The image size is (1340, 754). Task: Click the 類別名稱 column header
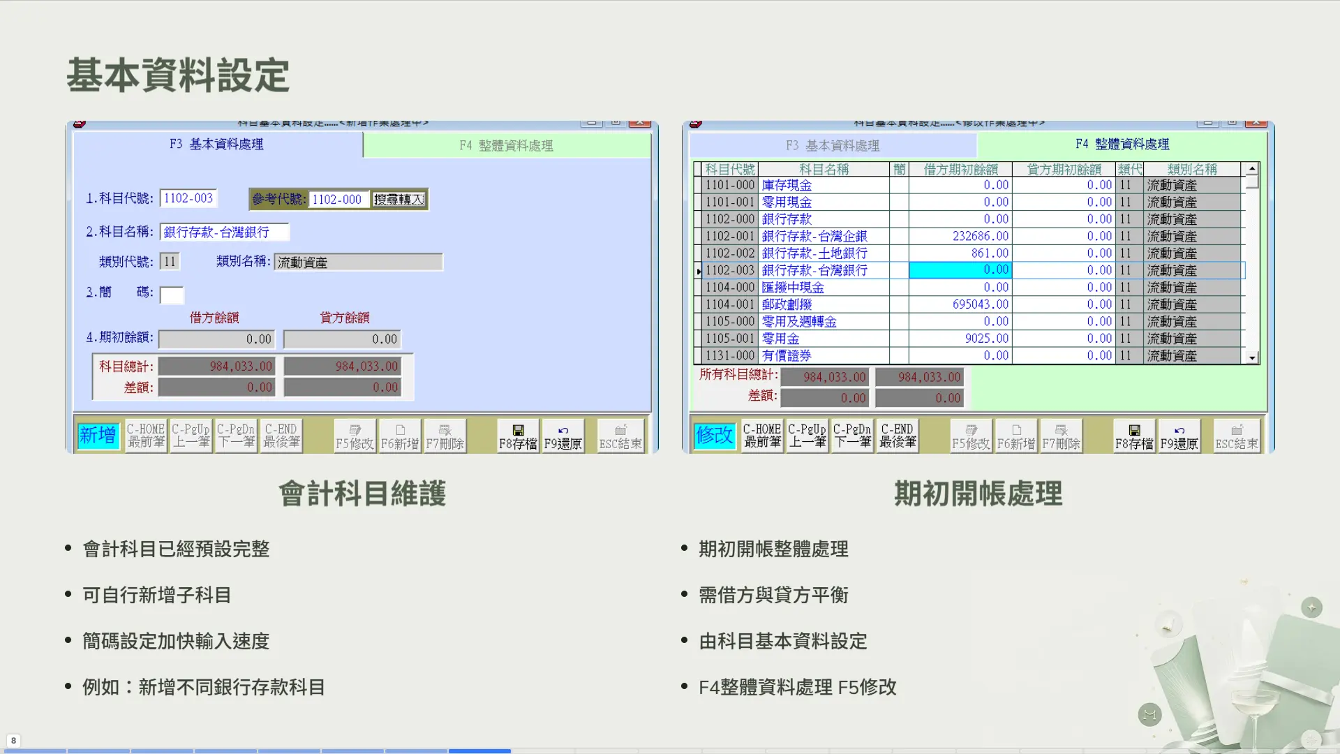point(1193,170)
